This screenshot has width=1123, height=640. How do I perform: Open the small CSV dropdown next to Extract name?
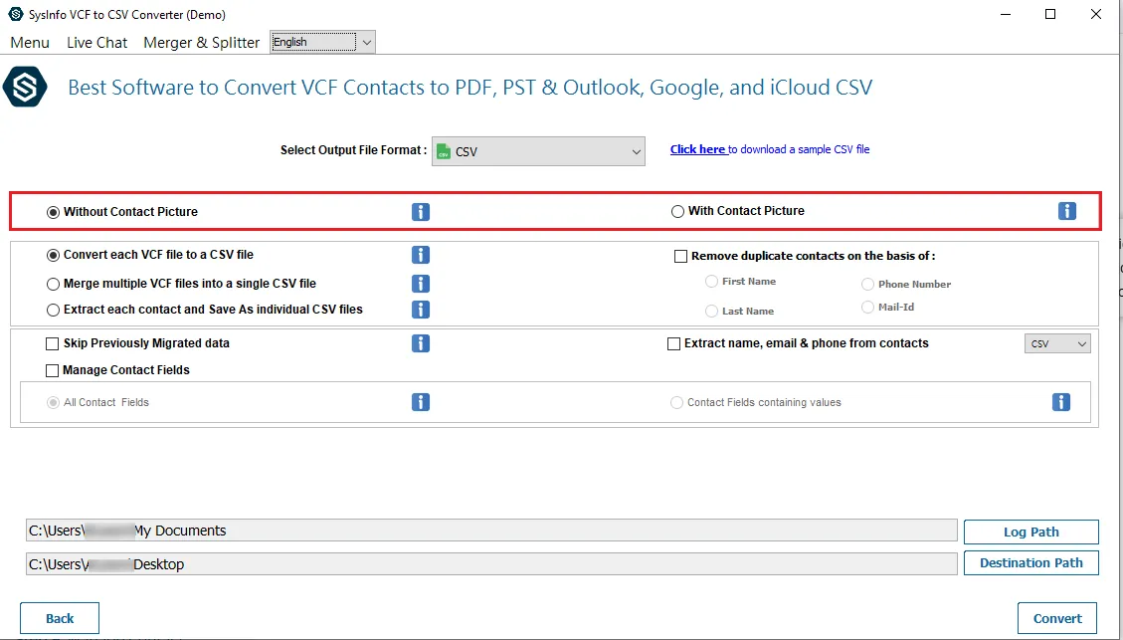point(1057,343)
